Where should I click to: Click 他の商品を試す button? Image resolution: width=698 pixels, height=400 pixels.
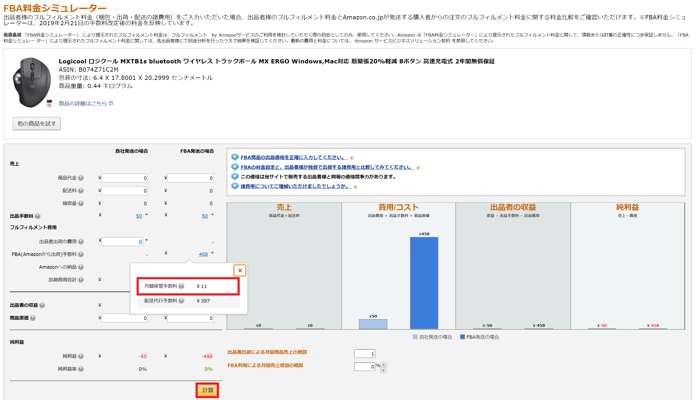coord(37,124)
